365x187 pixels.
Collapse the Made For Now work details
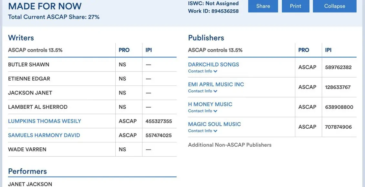click(335, 6)
